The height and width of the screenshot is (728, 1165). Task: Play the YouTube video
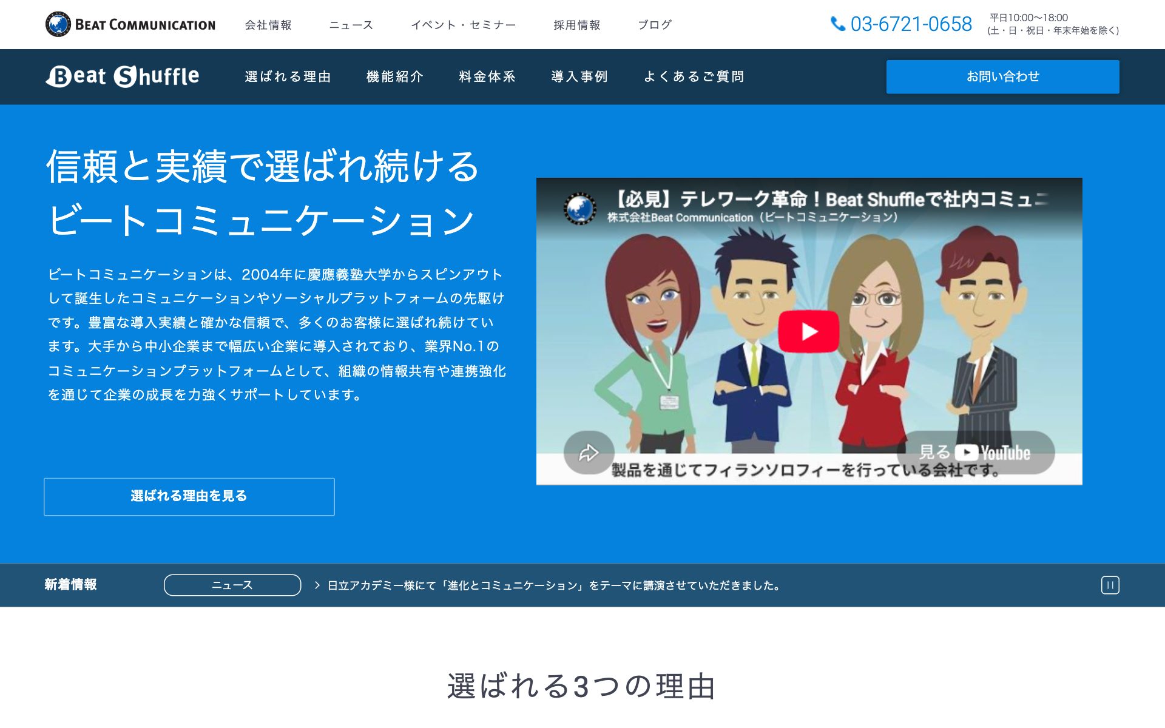809,331
